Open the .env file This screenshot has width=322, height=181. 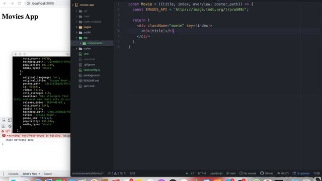coord(86,54)
